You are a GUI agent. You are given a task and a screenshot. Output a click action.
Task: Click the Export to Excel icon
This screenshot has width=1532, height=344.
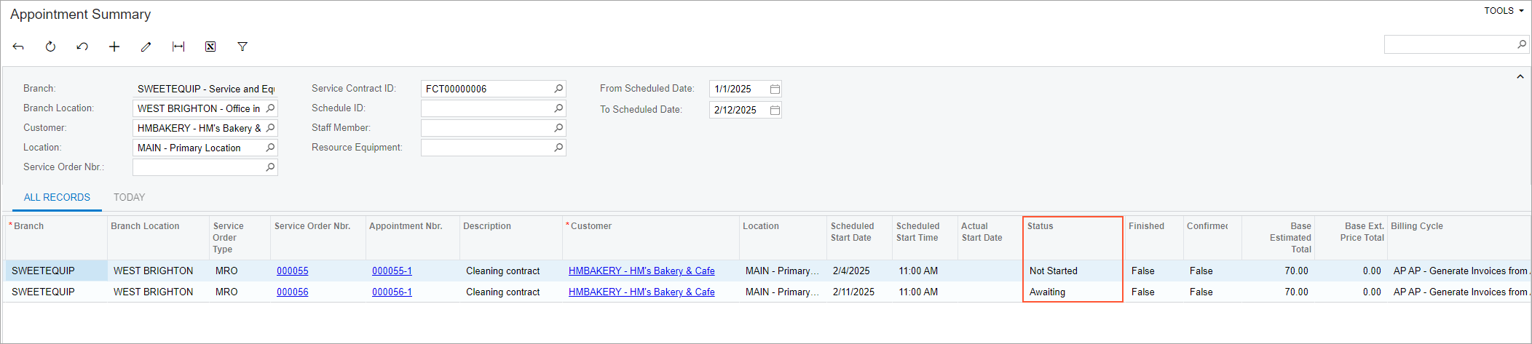(x=210, y=47)
